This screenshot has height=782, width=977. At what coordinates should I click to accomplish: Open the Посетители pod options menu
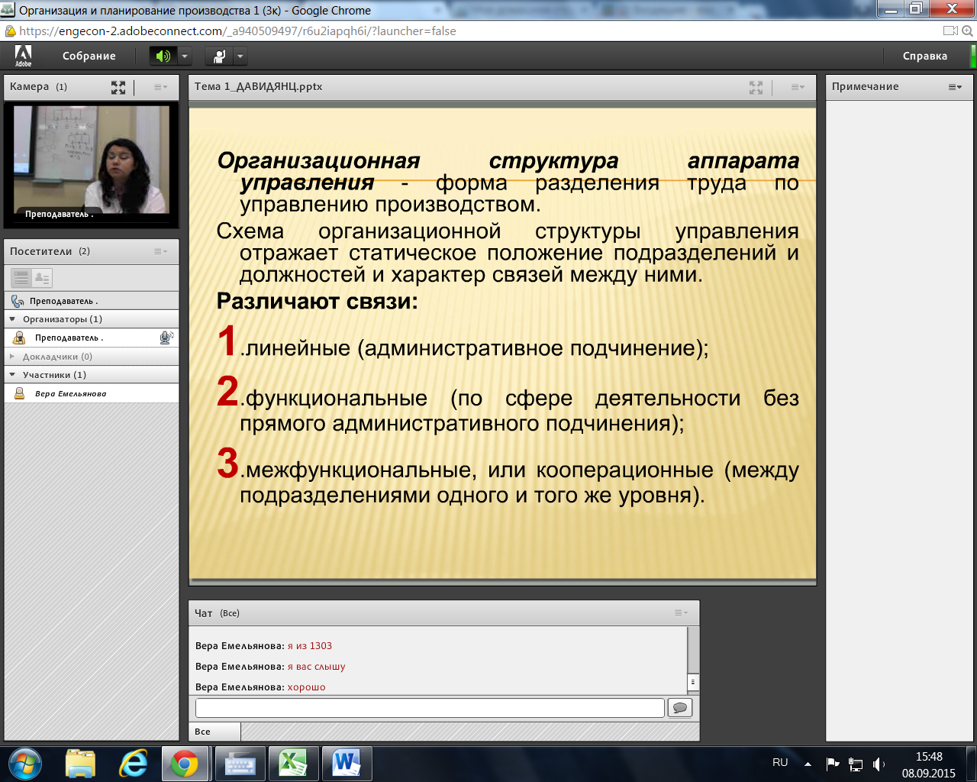coord(160,251)
